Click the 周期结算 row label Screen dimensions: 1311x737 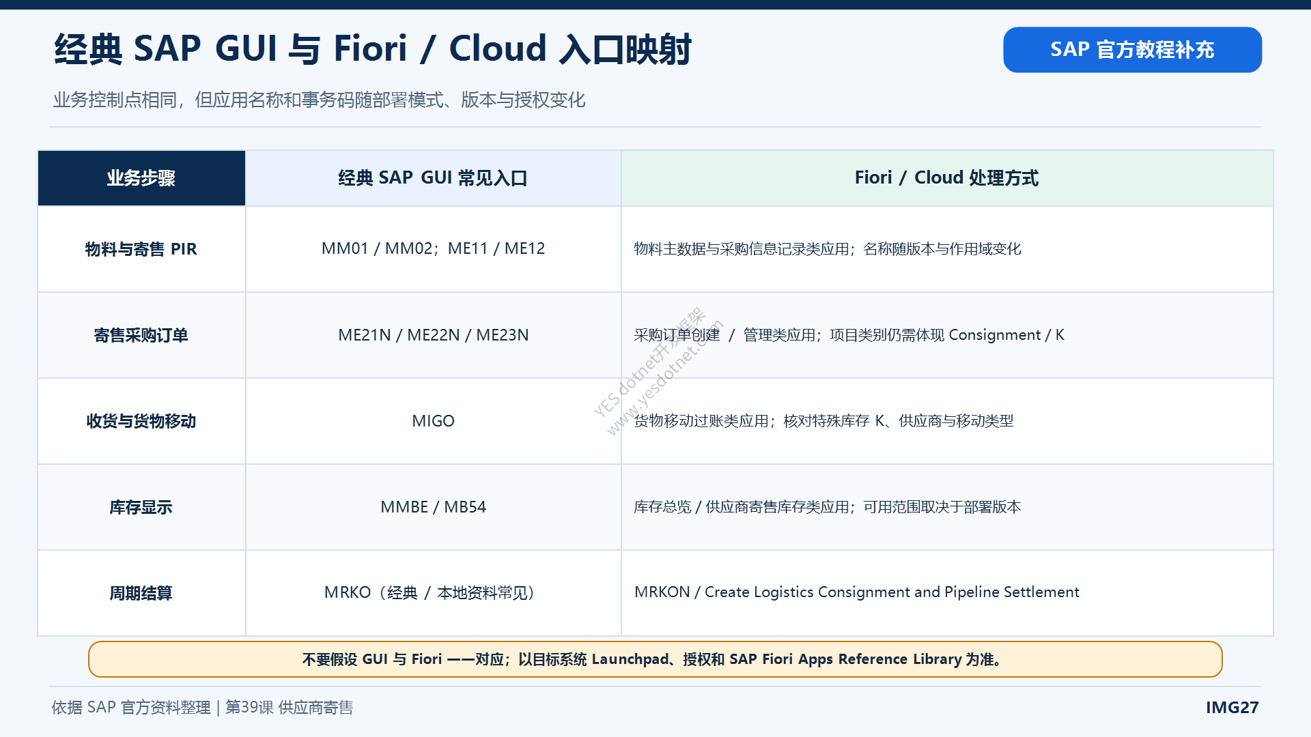141,593
